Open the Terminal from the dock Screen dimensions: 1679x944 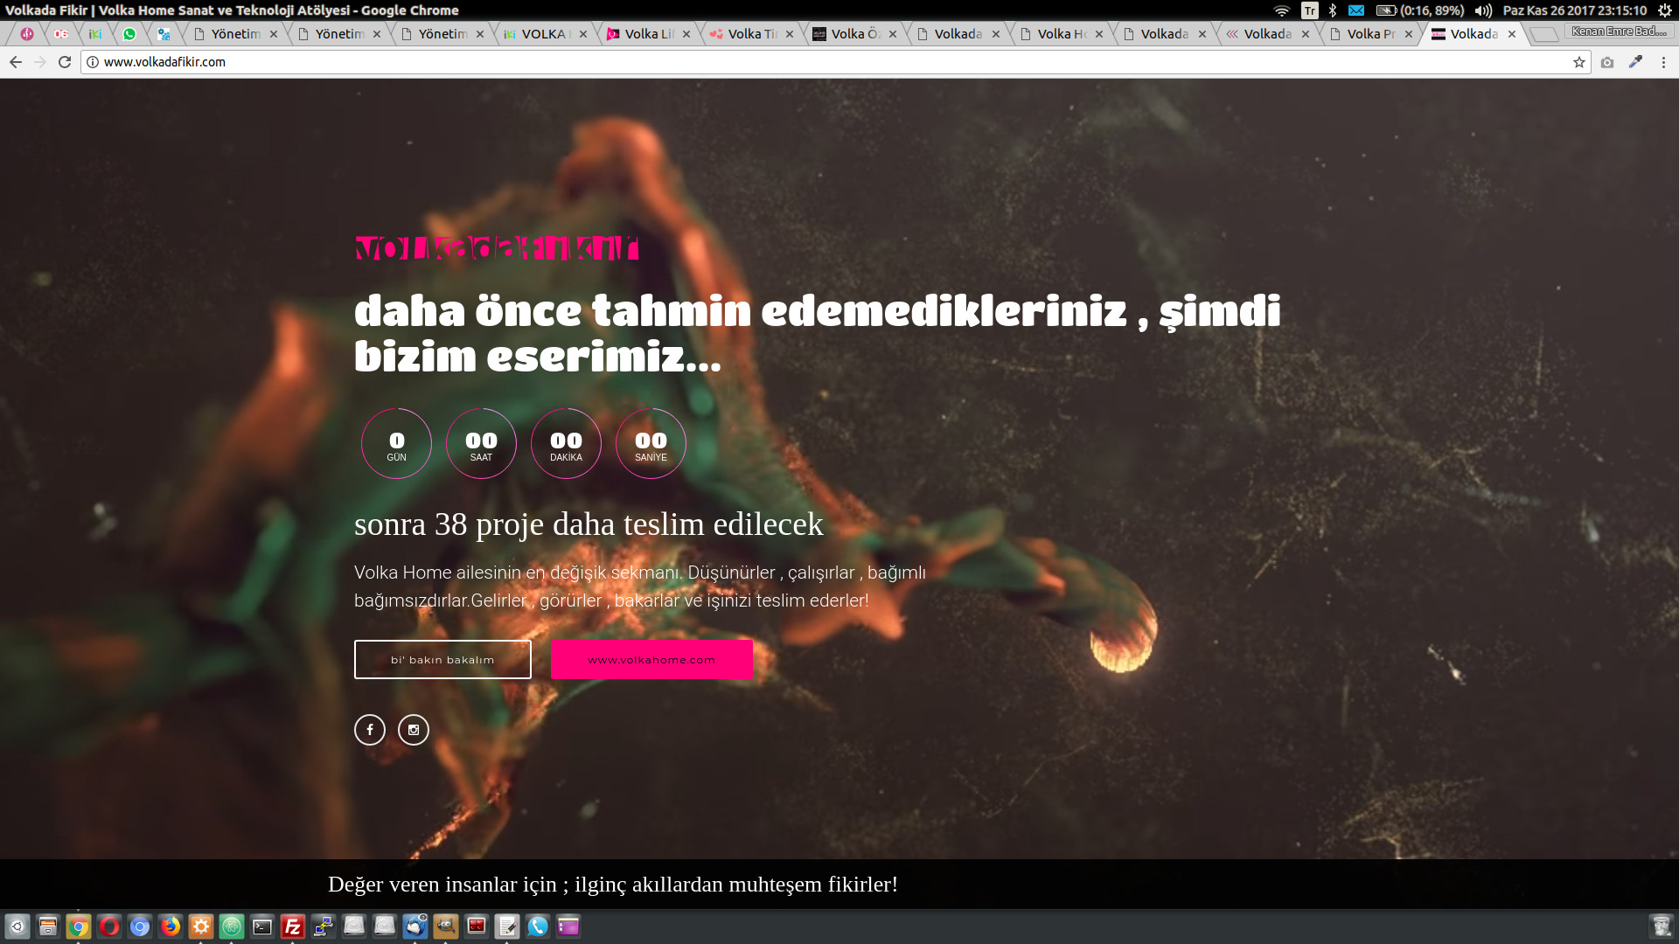pos(262,927)
